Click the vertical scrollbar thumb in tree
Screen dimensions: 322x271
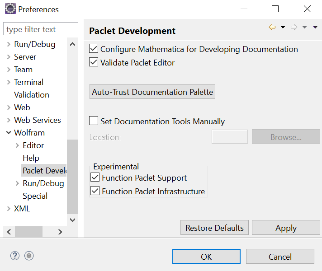pyautogui.click(x=72, y=177)
